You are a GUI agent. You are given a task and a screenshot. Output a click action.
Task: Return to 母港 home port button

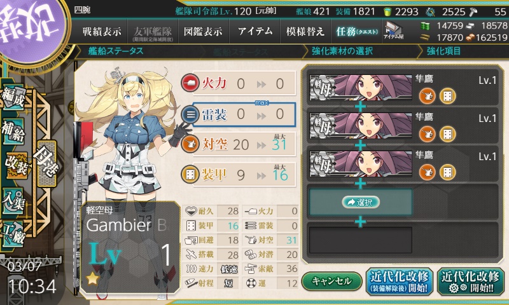point(46,164)
